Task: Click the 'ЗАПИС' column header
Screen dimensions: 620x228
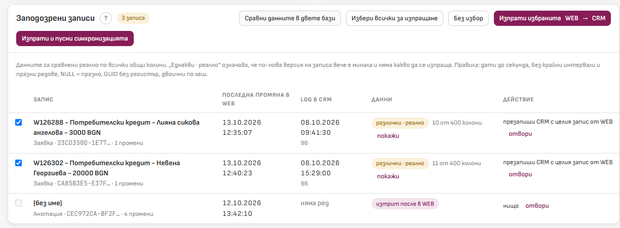Action: pyautogui.click(x=44, y=100)
